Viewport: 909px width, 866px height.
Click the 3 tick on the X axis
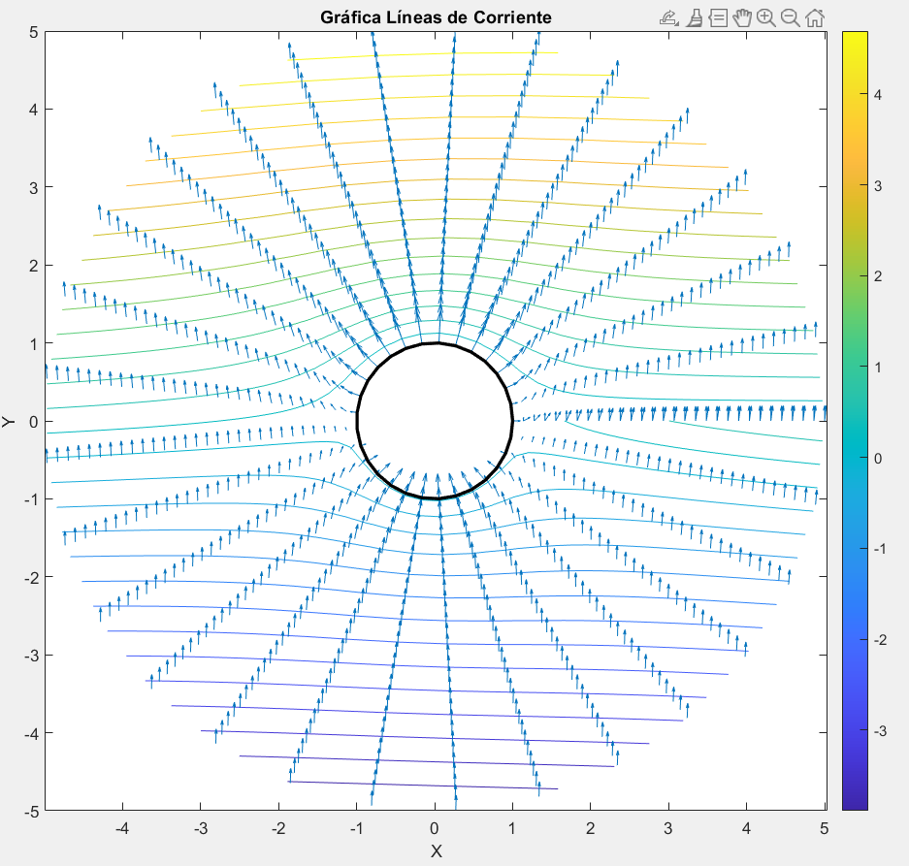pos(668,828)
